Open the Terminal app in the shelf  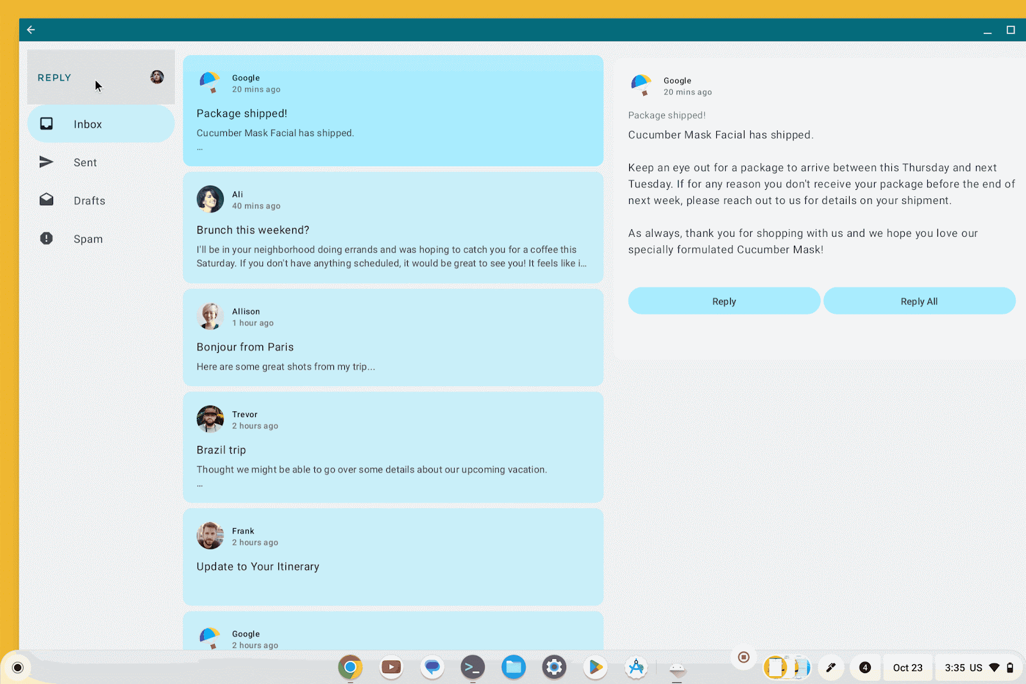[473, 668]
